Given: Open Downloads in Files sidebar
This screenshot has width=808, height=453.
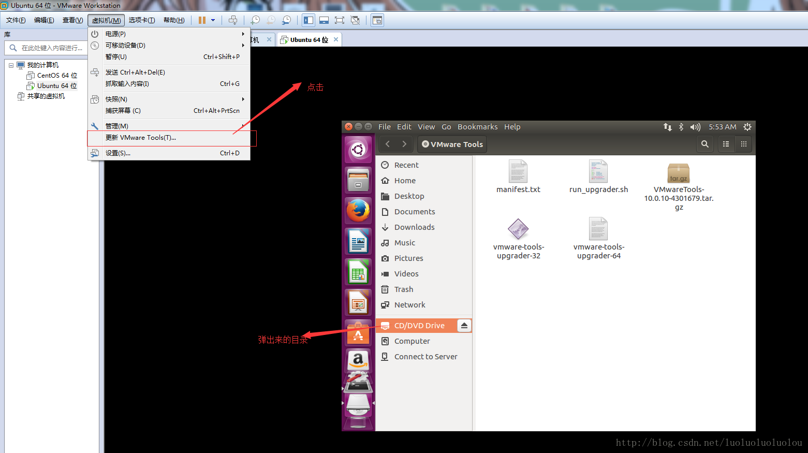Looking at the screenshot, I should pos(424,227).
